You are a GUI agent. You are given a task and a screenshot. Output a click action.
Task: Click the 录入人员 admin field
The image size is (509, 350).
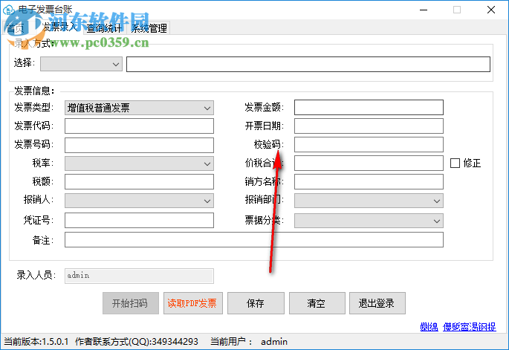click(x=139, y=276)
